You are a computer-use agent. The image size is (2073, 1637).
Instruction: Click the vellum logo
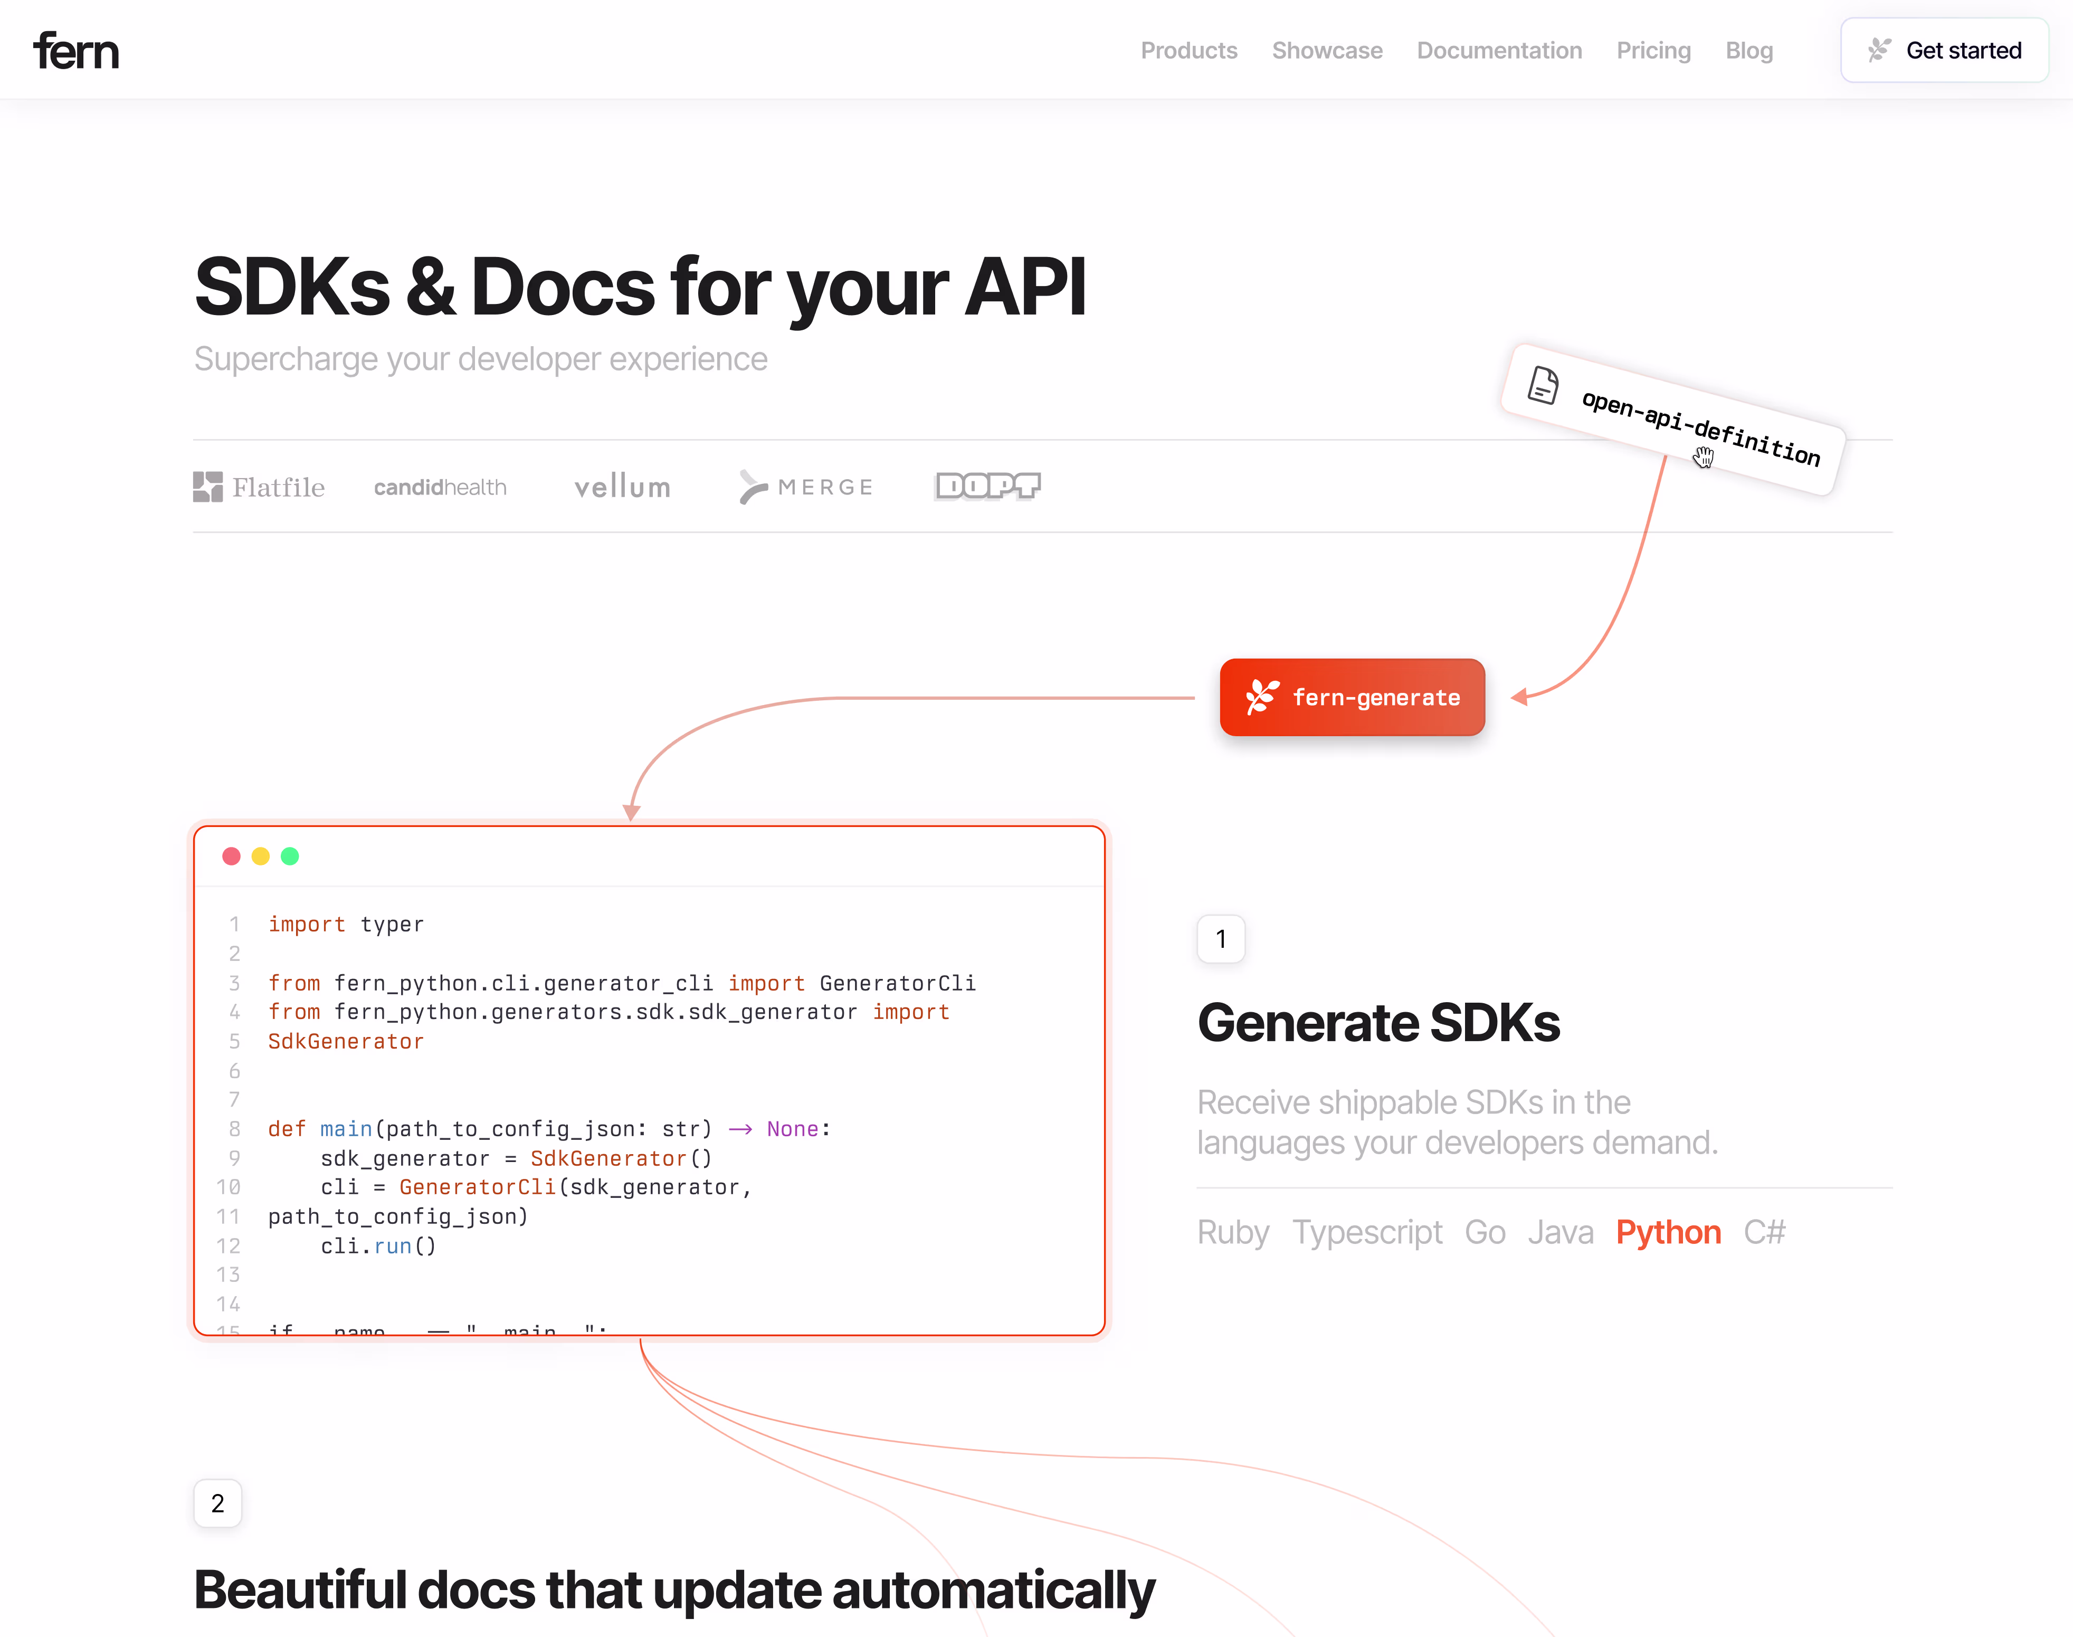click(622, 487)
